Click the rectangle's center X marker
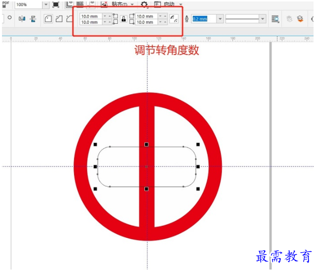Viewport: 316px width, 272px height. pyautogui.click(x=146, y=166)
